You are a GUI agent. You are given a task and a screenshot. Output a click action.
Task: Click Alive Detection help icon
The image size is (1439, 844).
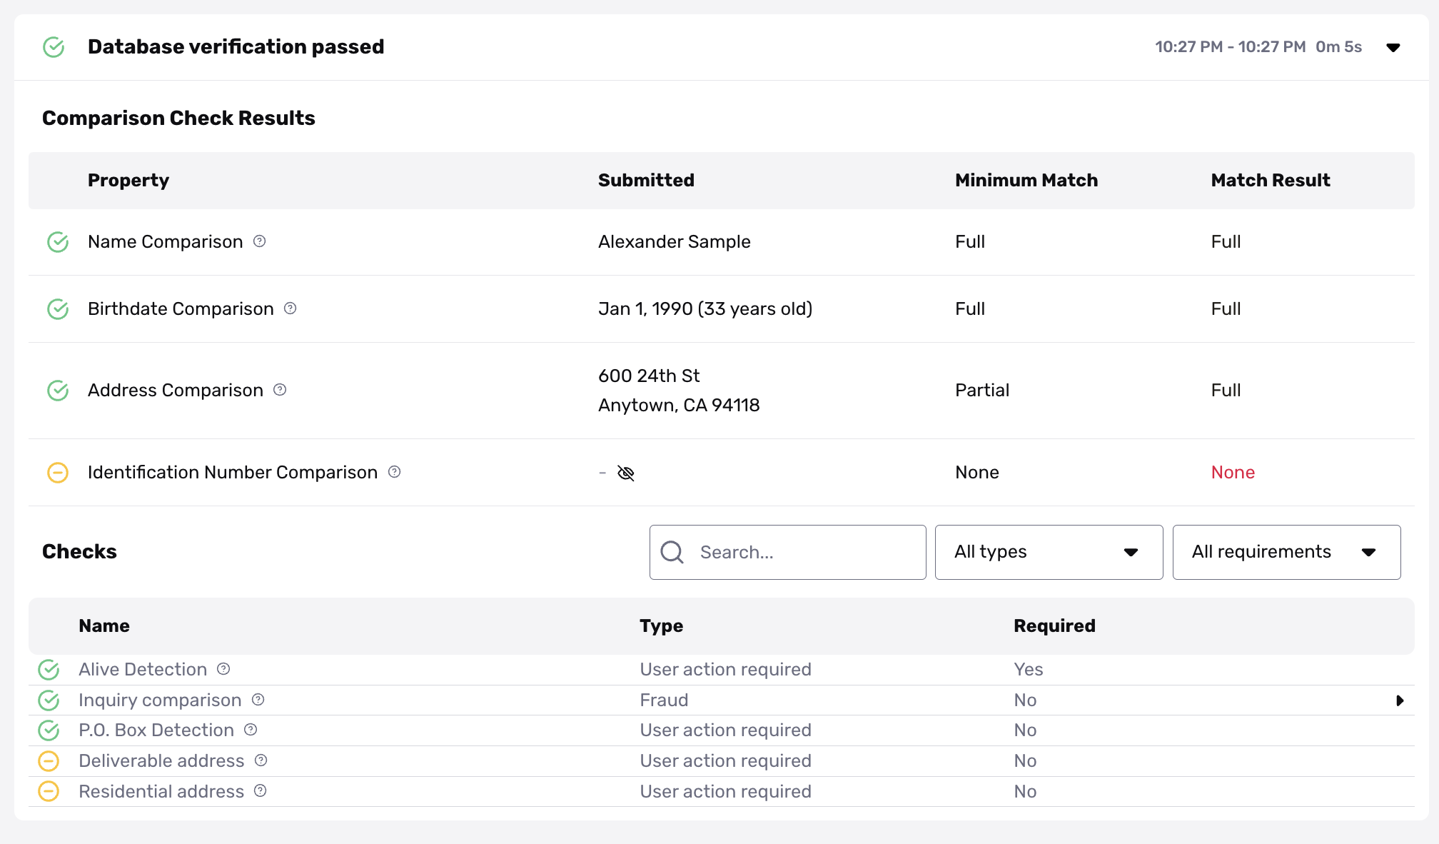[223, 669]
